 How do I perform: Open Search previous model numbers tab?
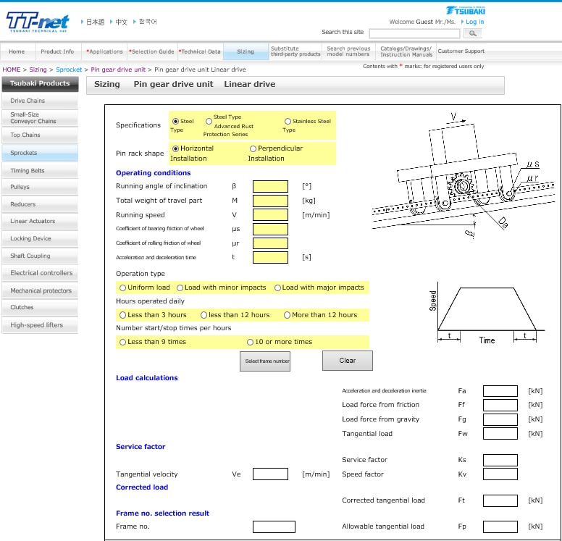pyautogui.click(x=348, y=51)
